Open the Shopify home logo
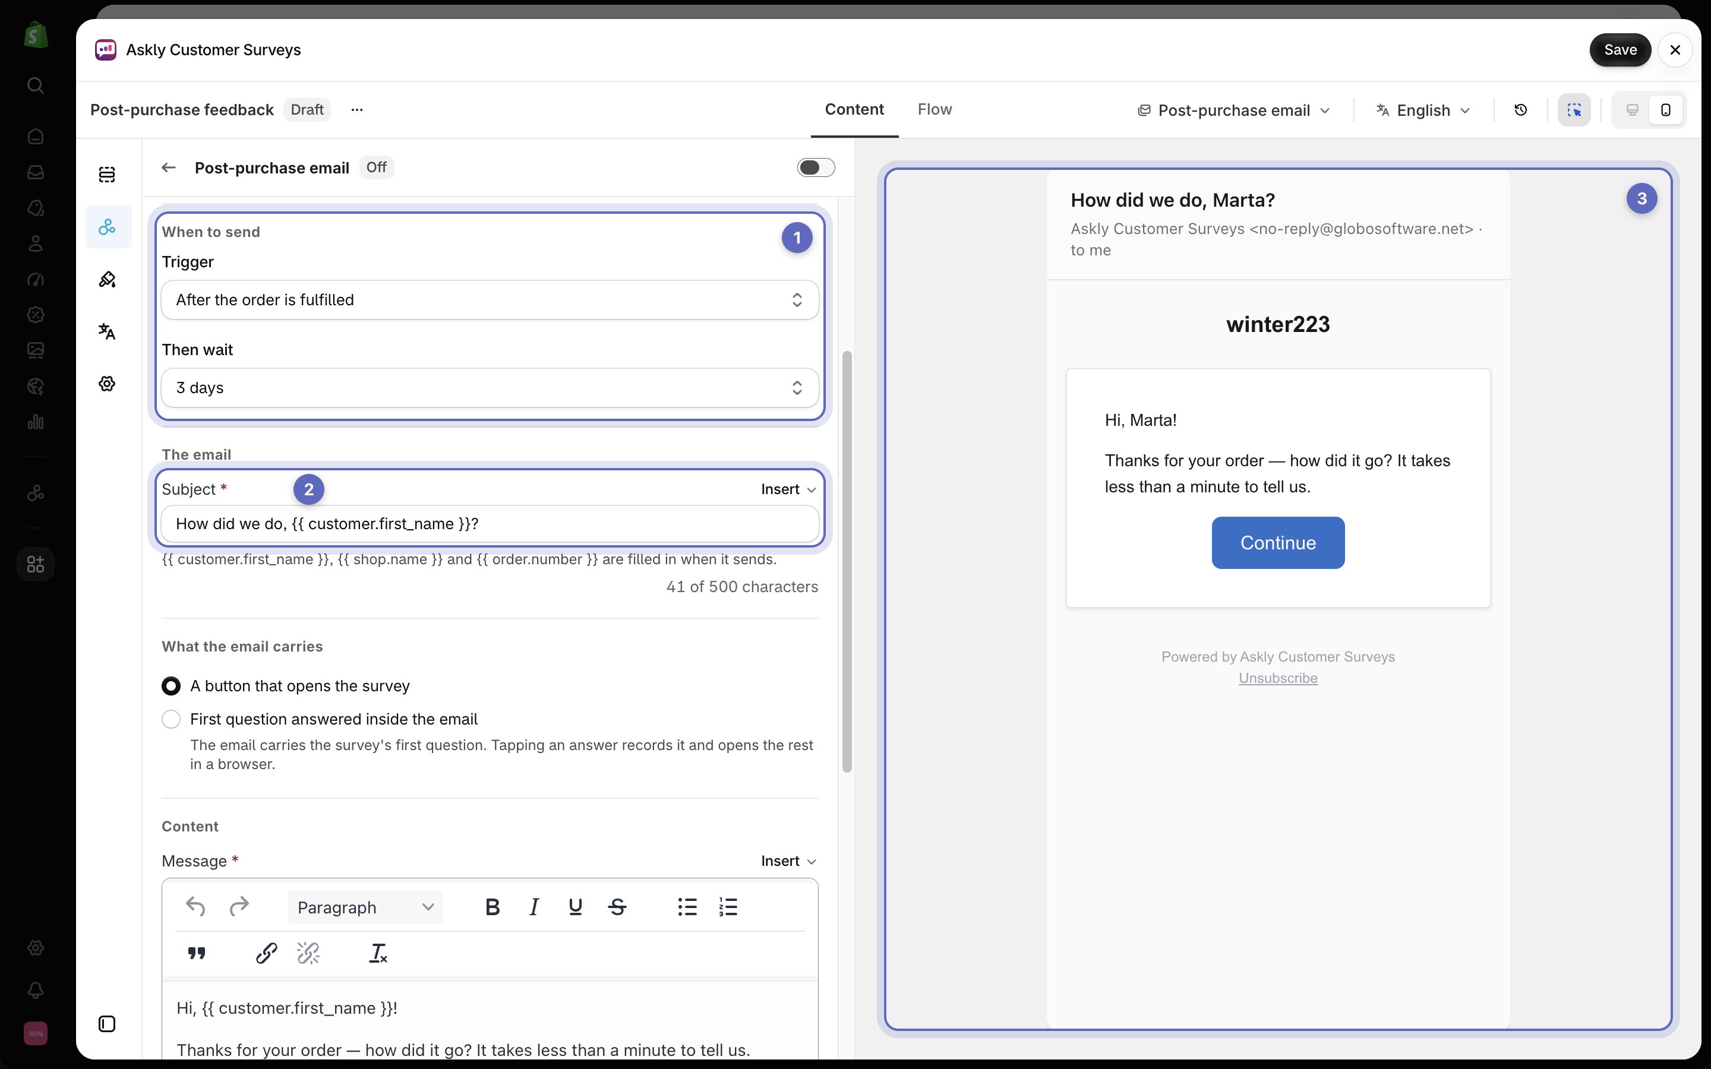 click(x=36, y=34)
